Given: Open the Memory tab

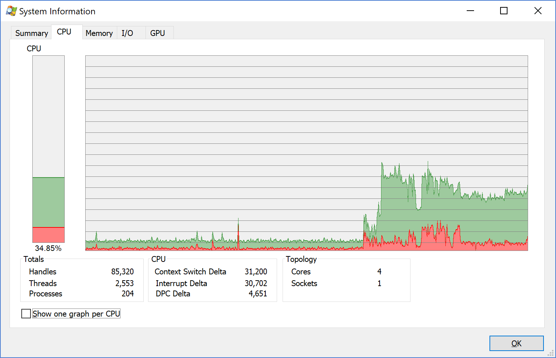Looking at the screenshot, I should [x=99, y=33].
